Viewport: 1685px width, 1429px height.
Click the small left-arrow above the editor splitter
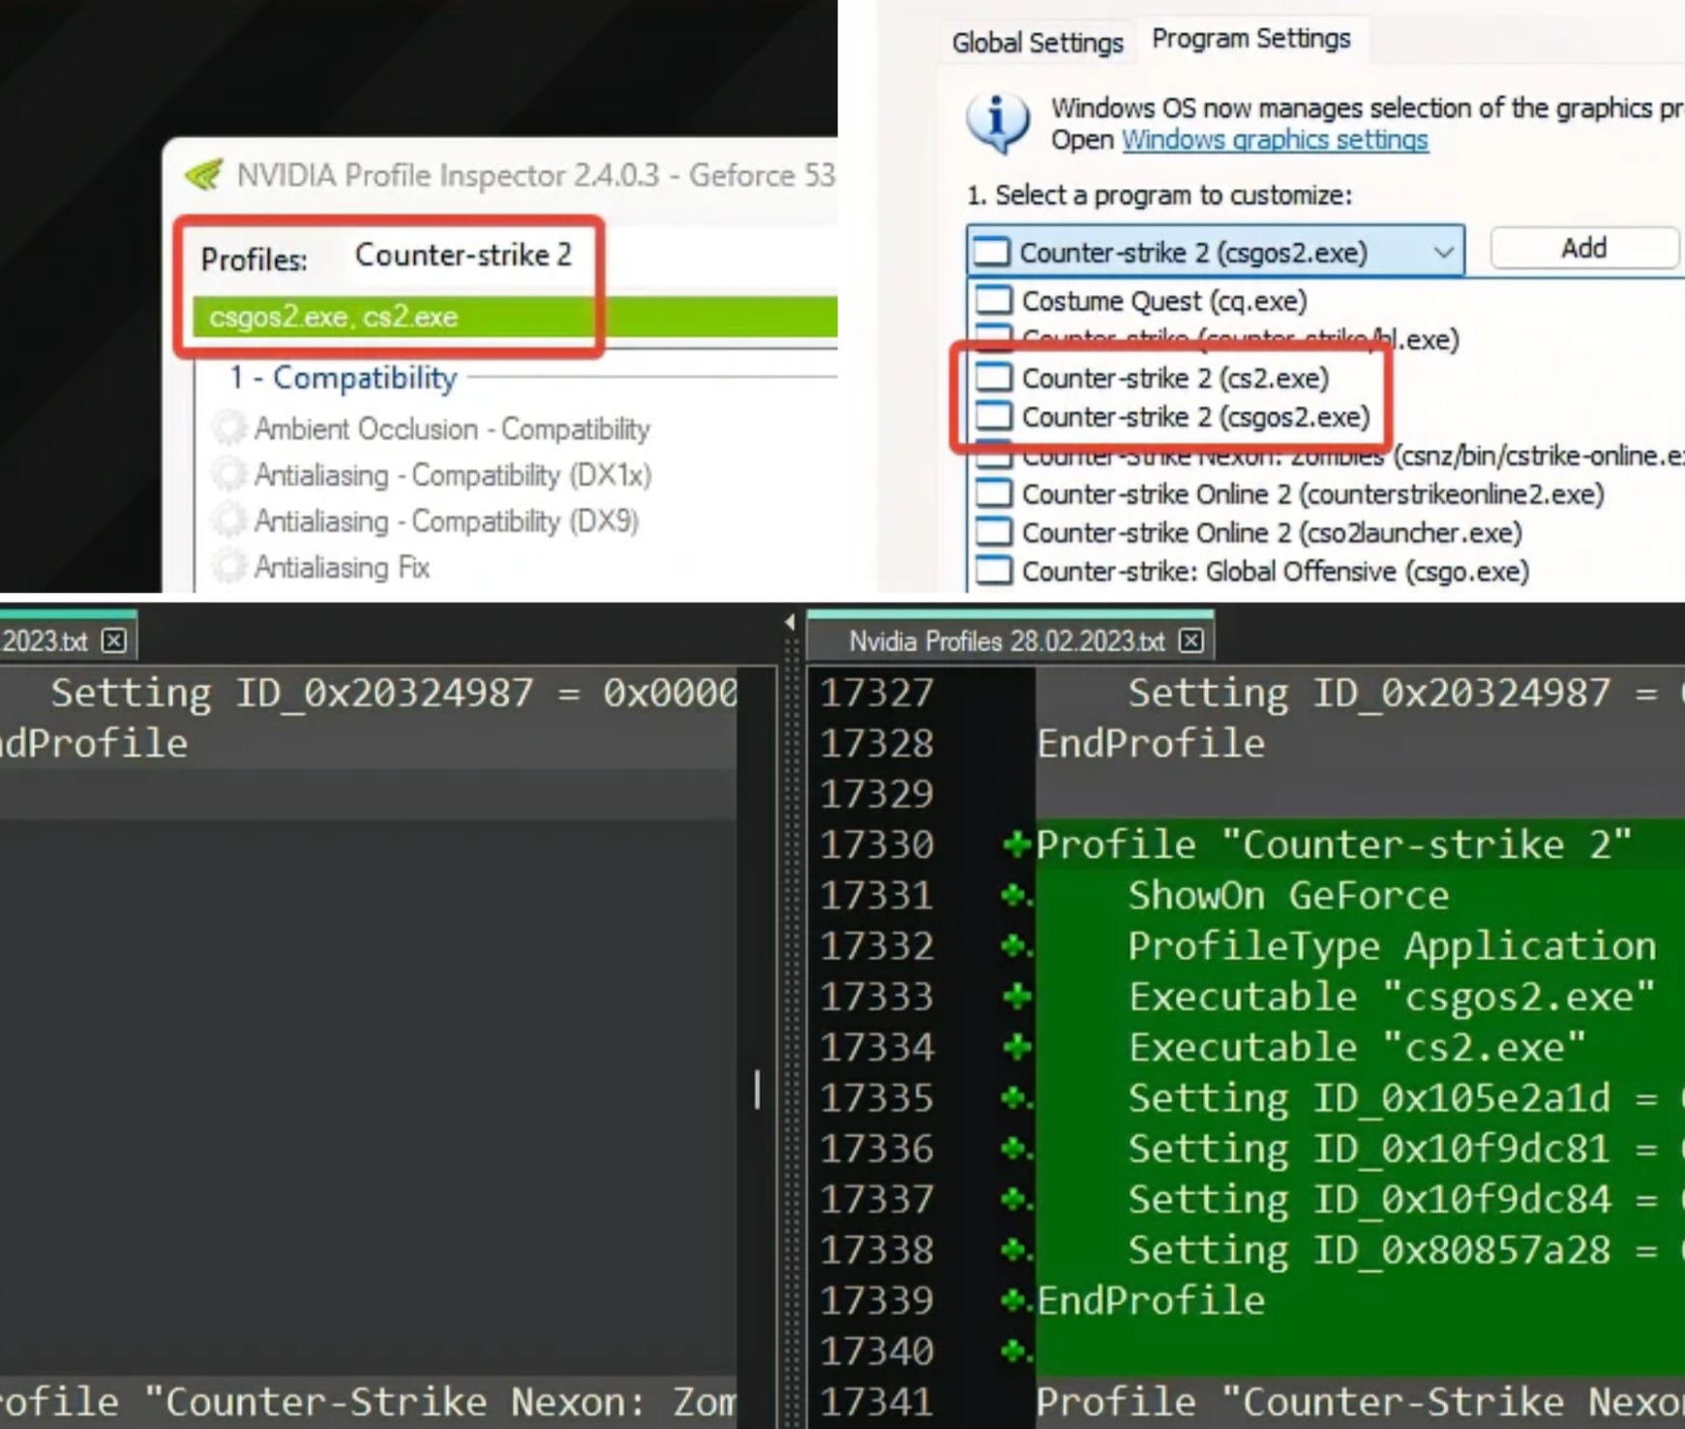click(790, 622)
